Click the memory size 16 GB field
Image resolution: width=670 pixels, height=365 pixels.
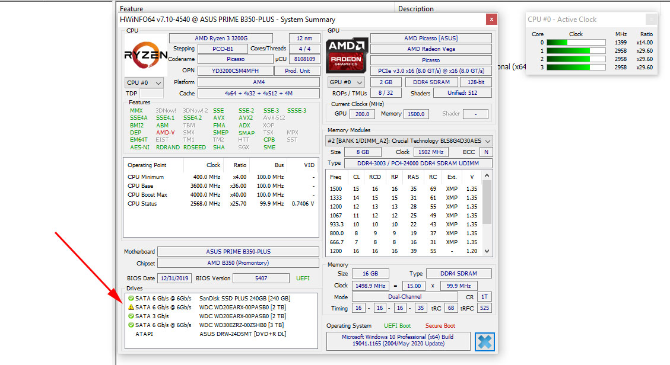370,274
